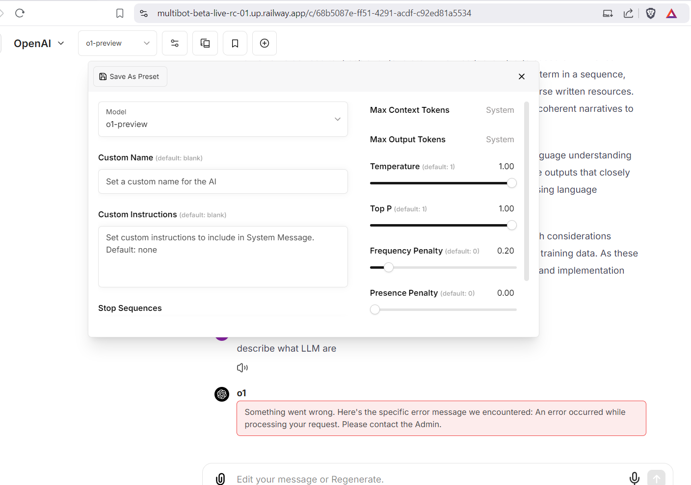Save current settings as preset
The image size is (691, 485).
coord(130,77)
